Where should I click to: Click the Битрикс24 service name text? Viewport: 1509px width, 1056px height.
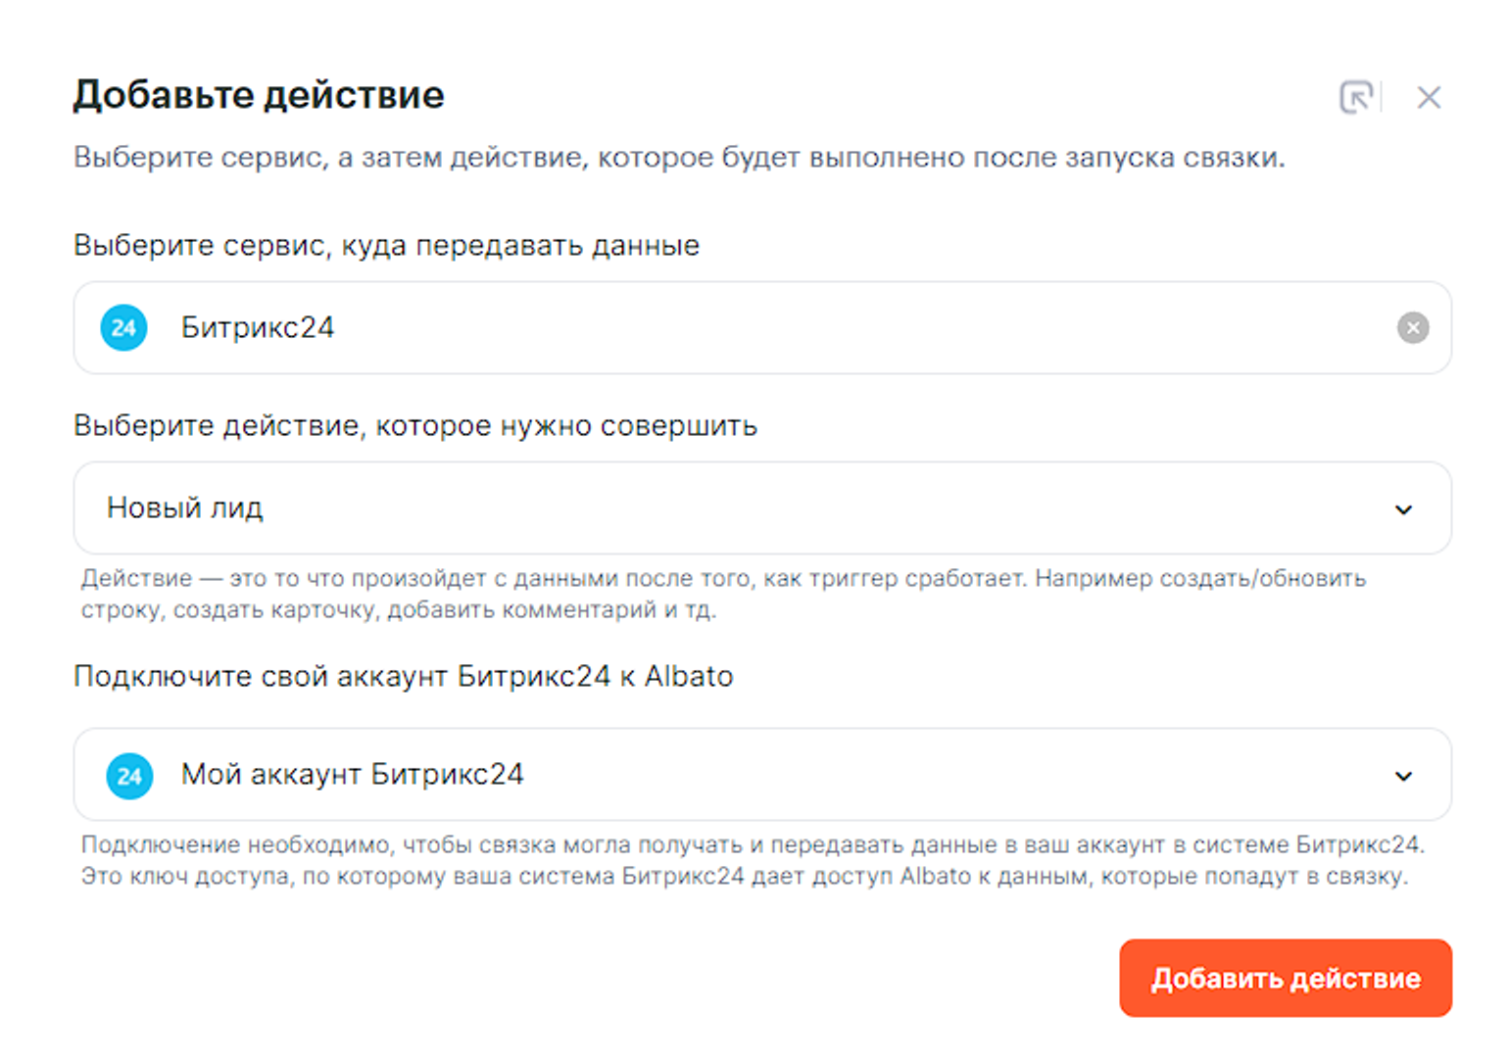coord(258,327)
